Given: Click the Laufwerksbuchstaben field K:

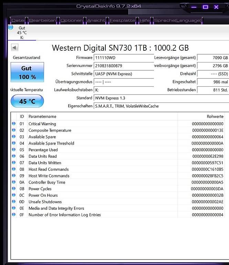Looking at the screenshot, I should click(x=124, y=90).
